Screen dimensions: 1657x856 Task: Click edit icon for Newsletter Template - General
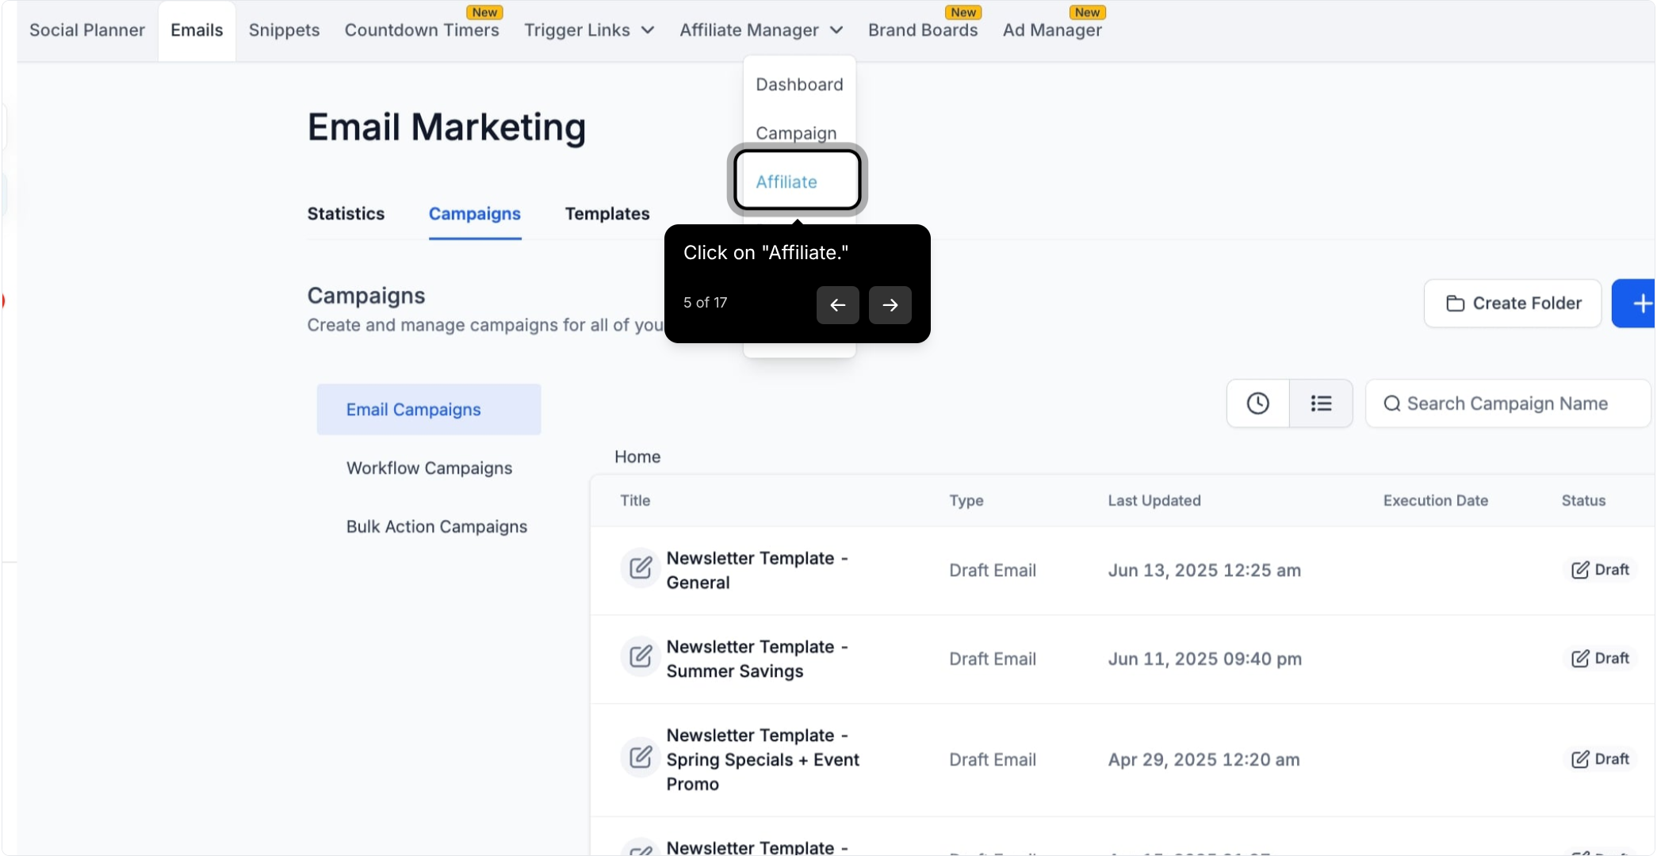pos(641,568)
